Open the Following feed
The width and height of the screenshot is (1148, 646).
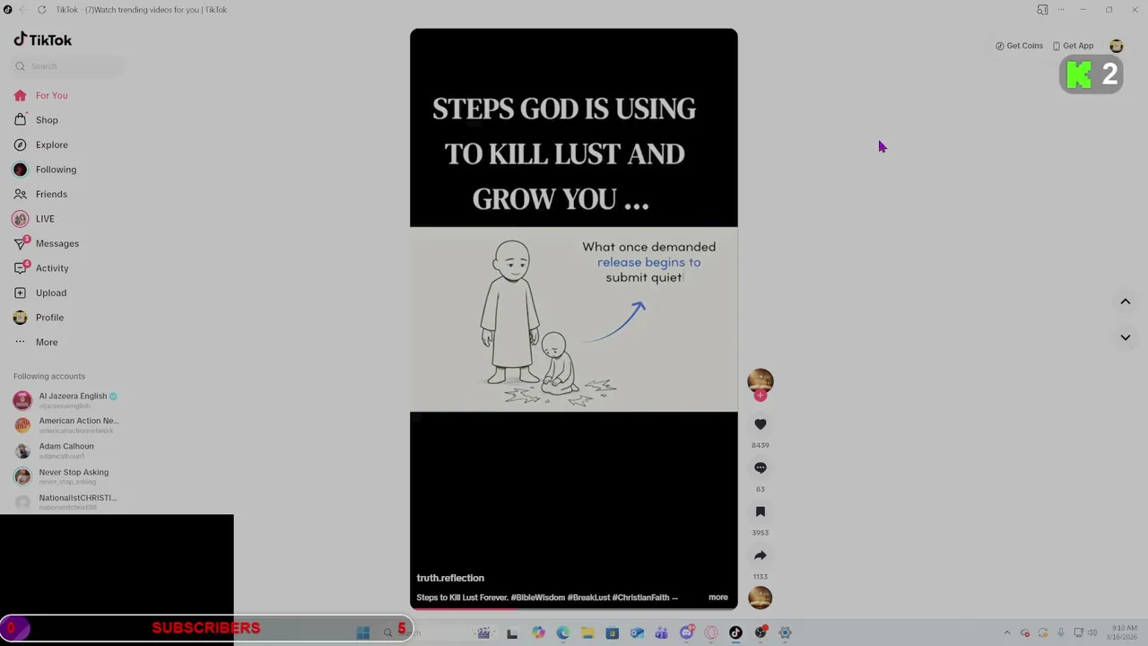tap(45, 170)
